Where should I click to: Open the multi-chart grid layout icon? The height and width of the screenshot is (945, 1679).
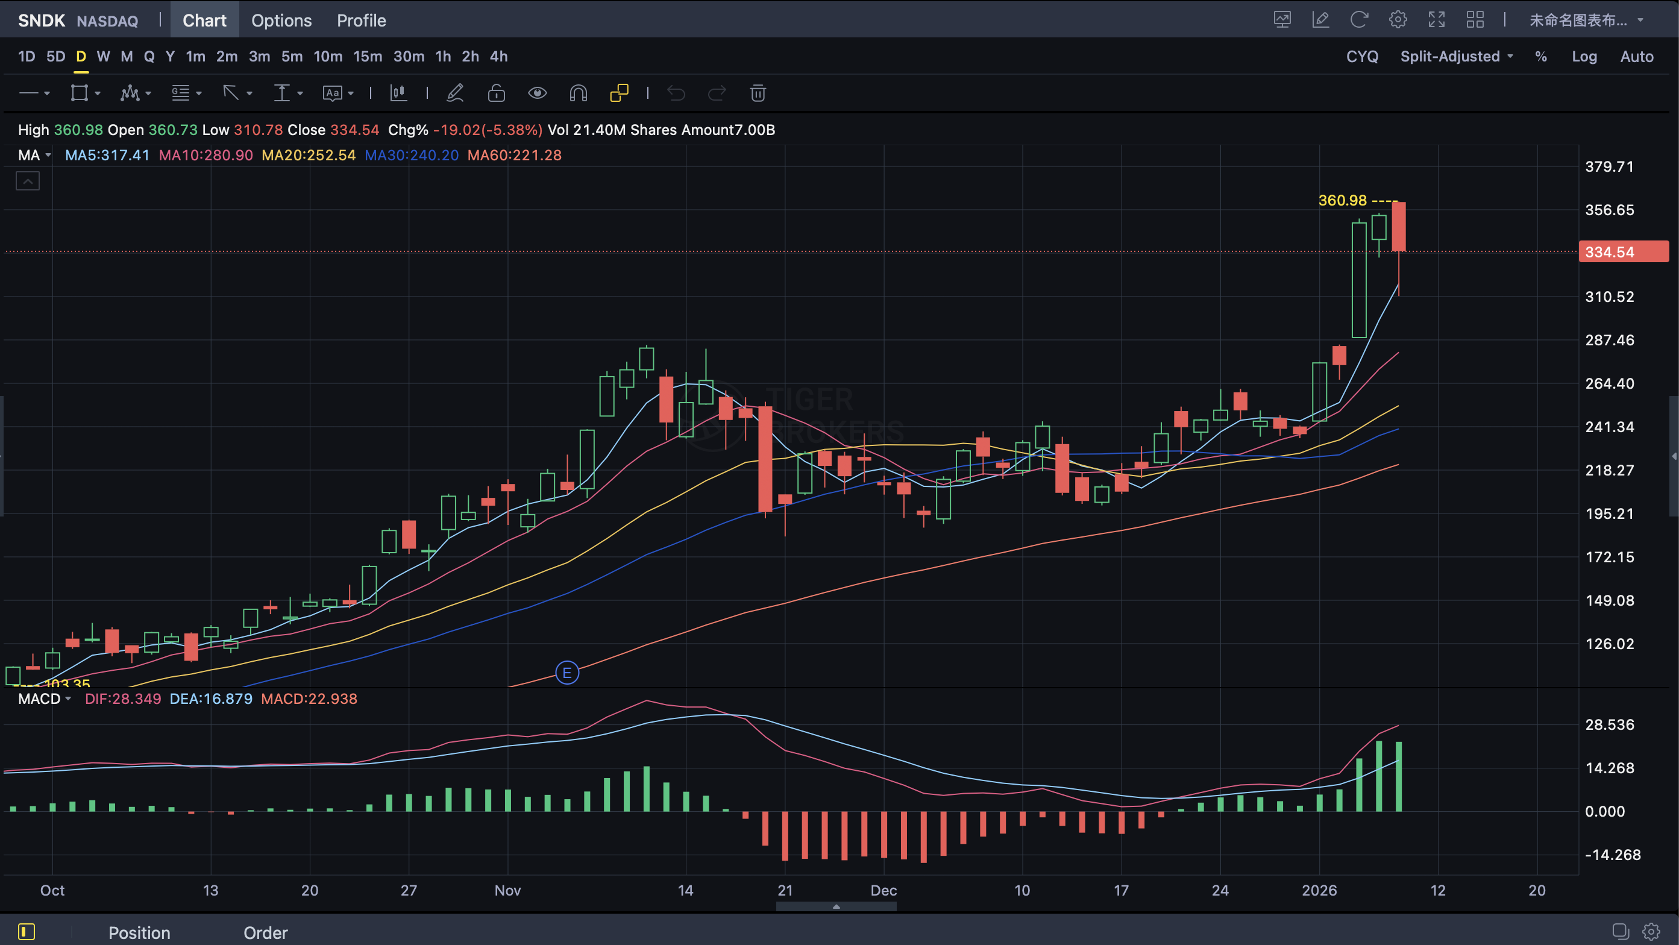pos(1475,20)
